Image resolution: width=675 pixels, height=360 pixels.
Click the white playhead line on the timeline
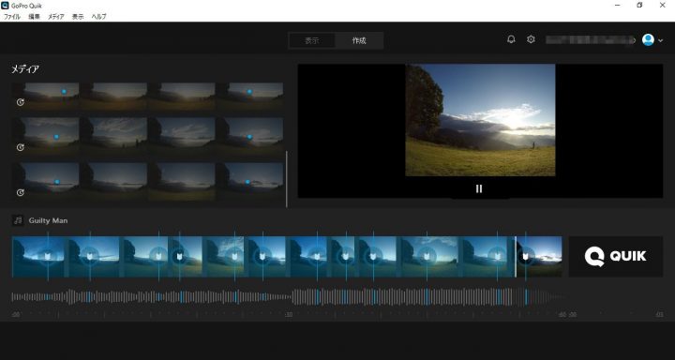[x=516, y=257]
